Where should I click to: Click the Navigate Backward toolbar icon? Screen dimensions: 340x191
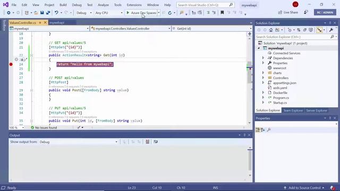[8, 13]
